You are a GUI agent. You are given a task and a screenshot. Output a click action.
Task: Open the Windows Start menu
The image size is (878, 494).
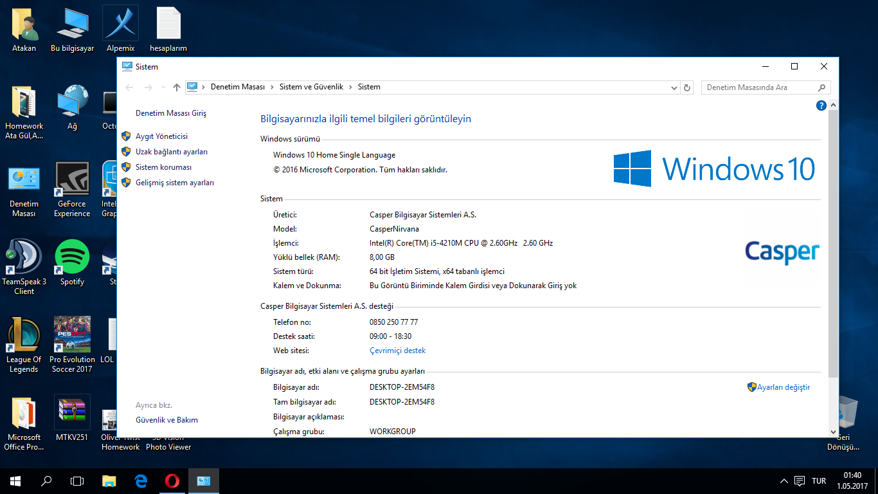coord(15,480)
